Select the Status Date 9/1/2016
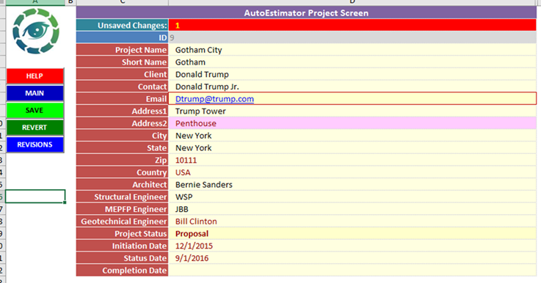541x283 pixels. [352, 258]
